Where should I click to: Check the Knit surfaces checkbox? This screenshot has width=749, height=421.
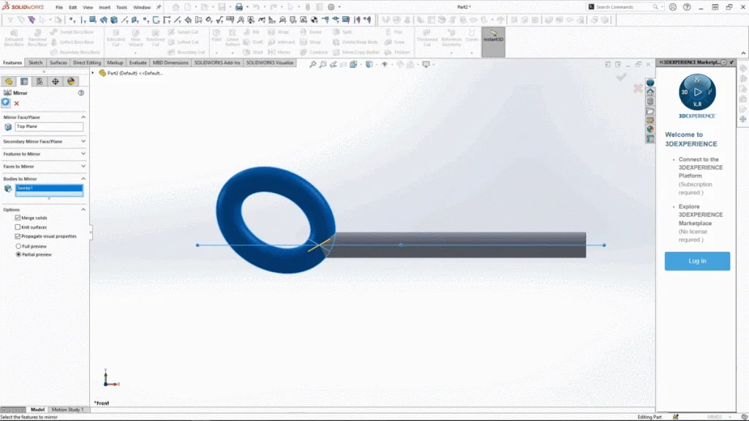pos(18,227)
